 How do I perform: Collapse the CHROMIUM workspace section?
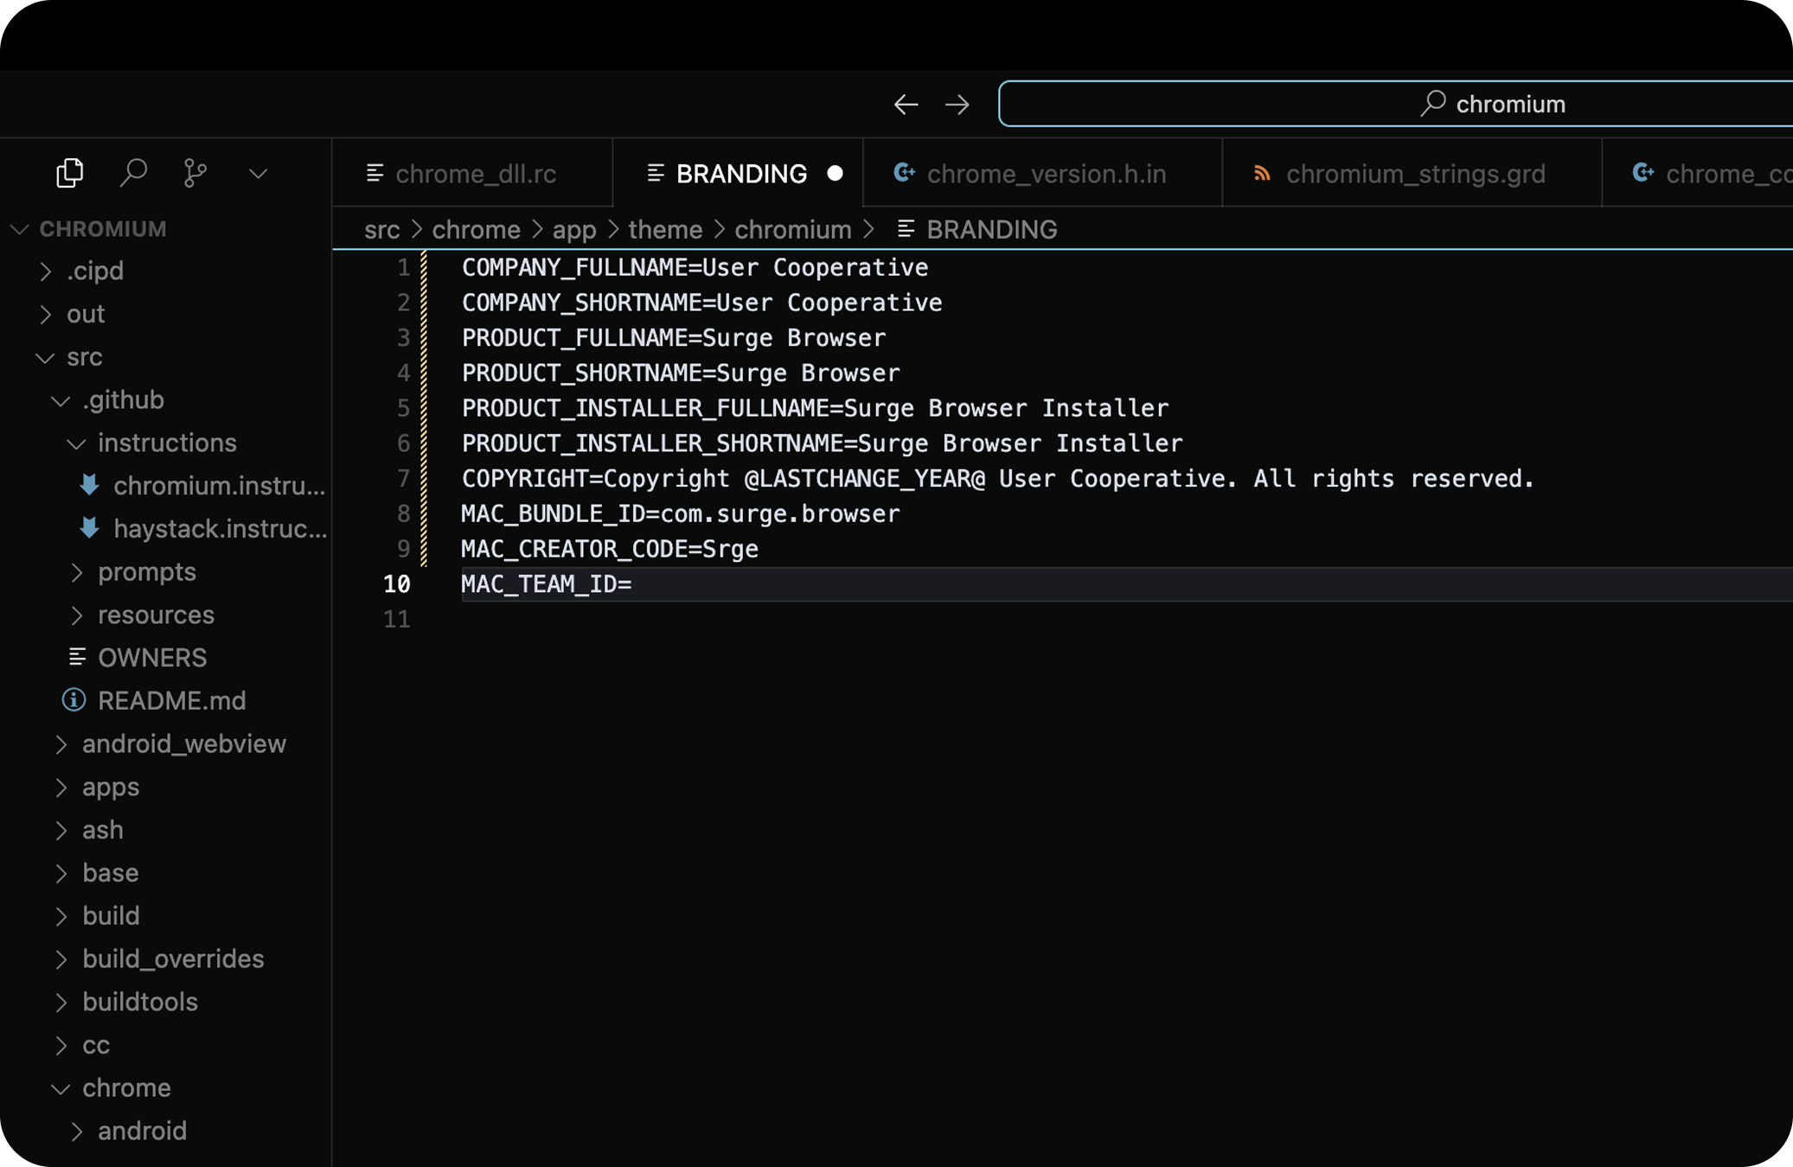pyautogui.click(x=166, y=229)
